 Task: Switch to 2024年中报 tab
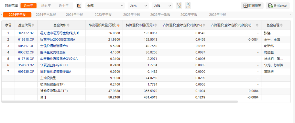point(75,15)
